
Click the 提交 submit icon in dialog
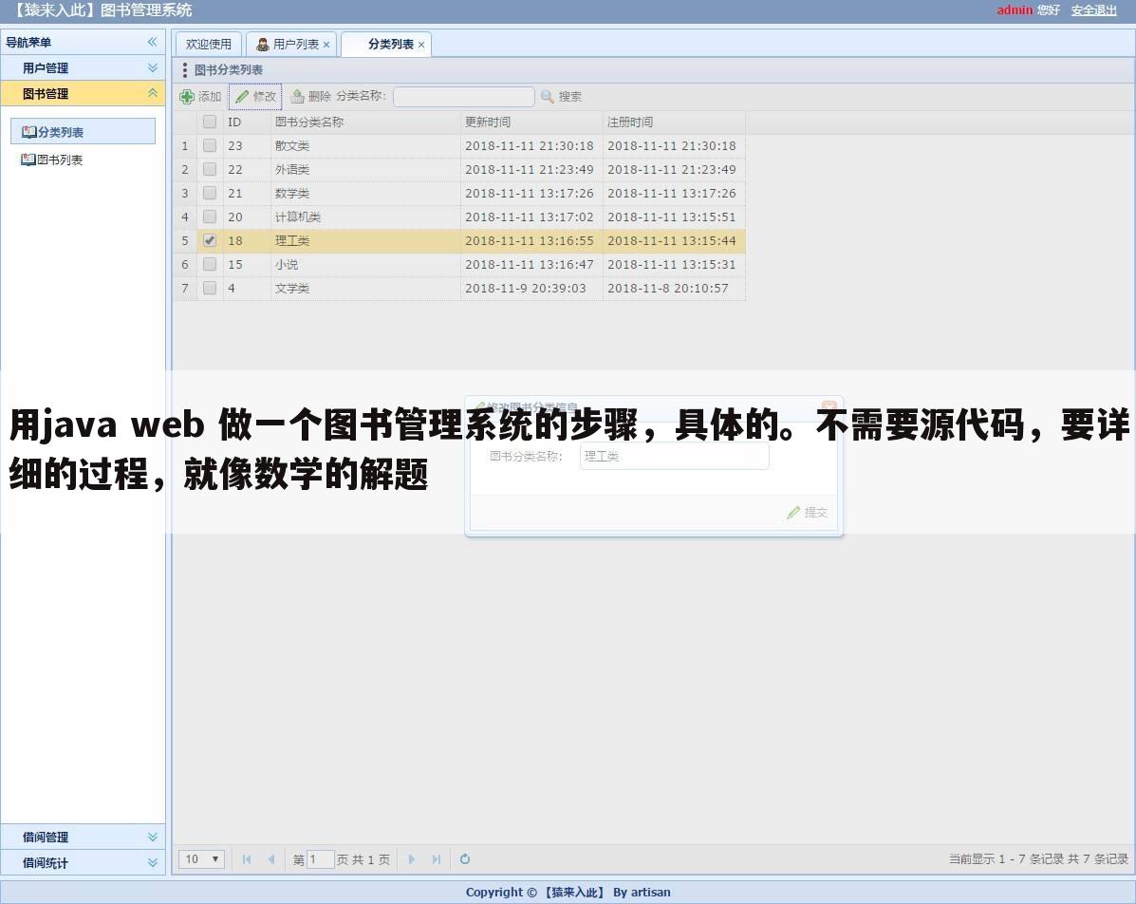tap(793, 513)
